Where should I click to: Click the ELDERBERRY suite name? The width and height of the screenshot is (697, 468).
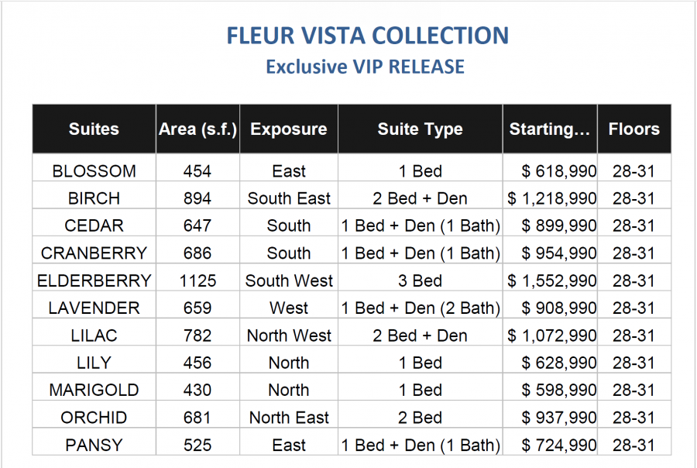click(x=94, y=280)
